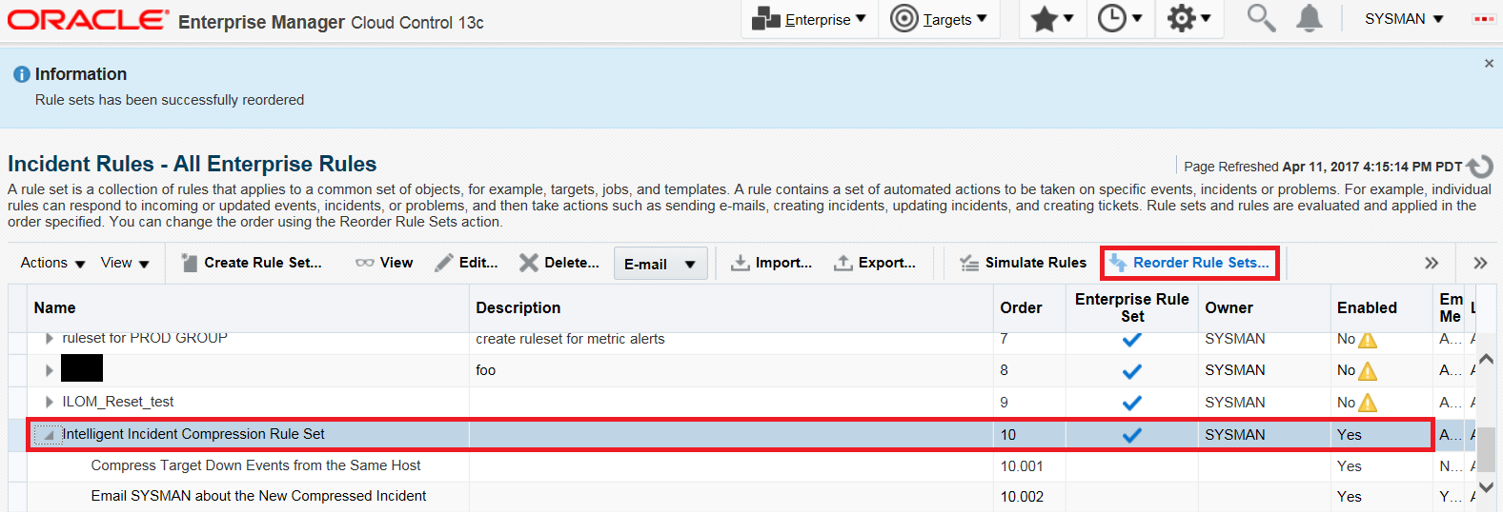Expand the blacked-out rule set row
The width and height of the screenshot is (1503, 514).
(x=49, y=370)
